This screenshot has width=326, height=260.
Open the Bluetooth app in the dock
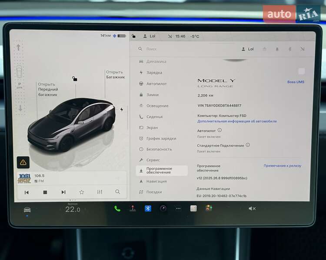[148, 208]
